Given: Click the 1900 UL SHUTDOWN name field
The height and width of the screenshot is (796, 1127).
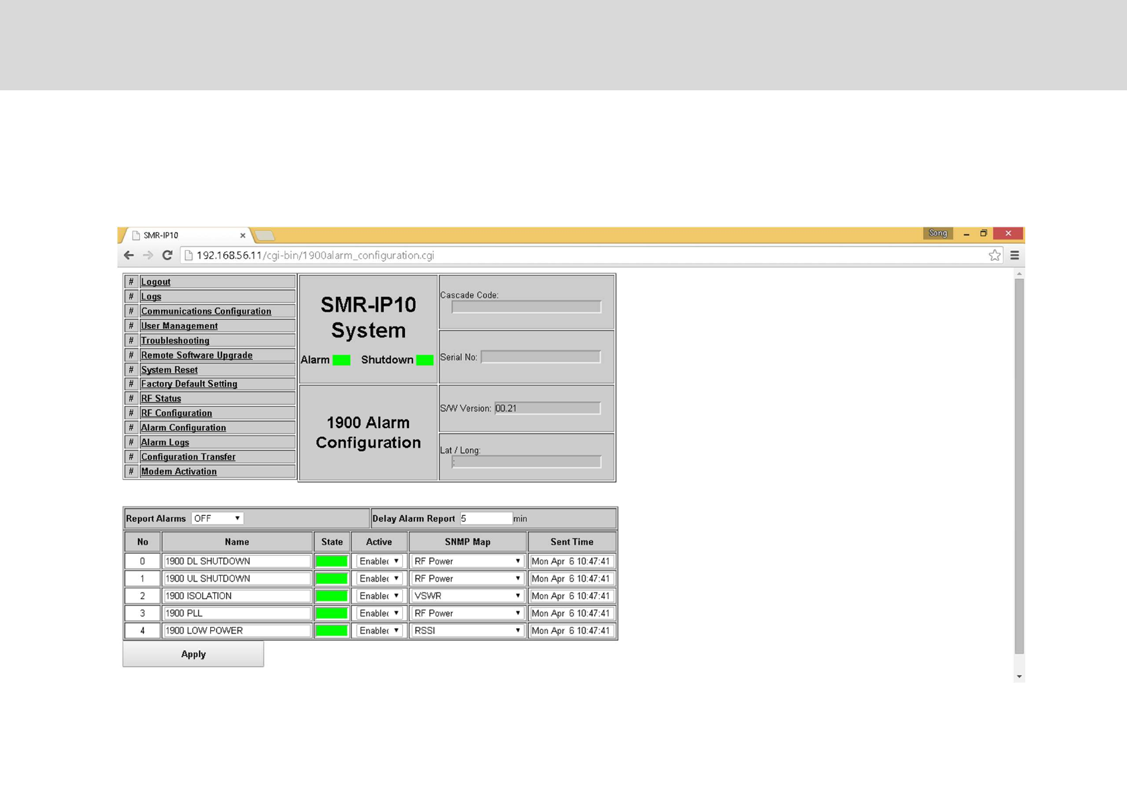Looking at the screenshot, I should (x=237, y=579).
